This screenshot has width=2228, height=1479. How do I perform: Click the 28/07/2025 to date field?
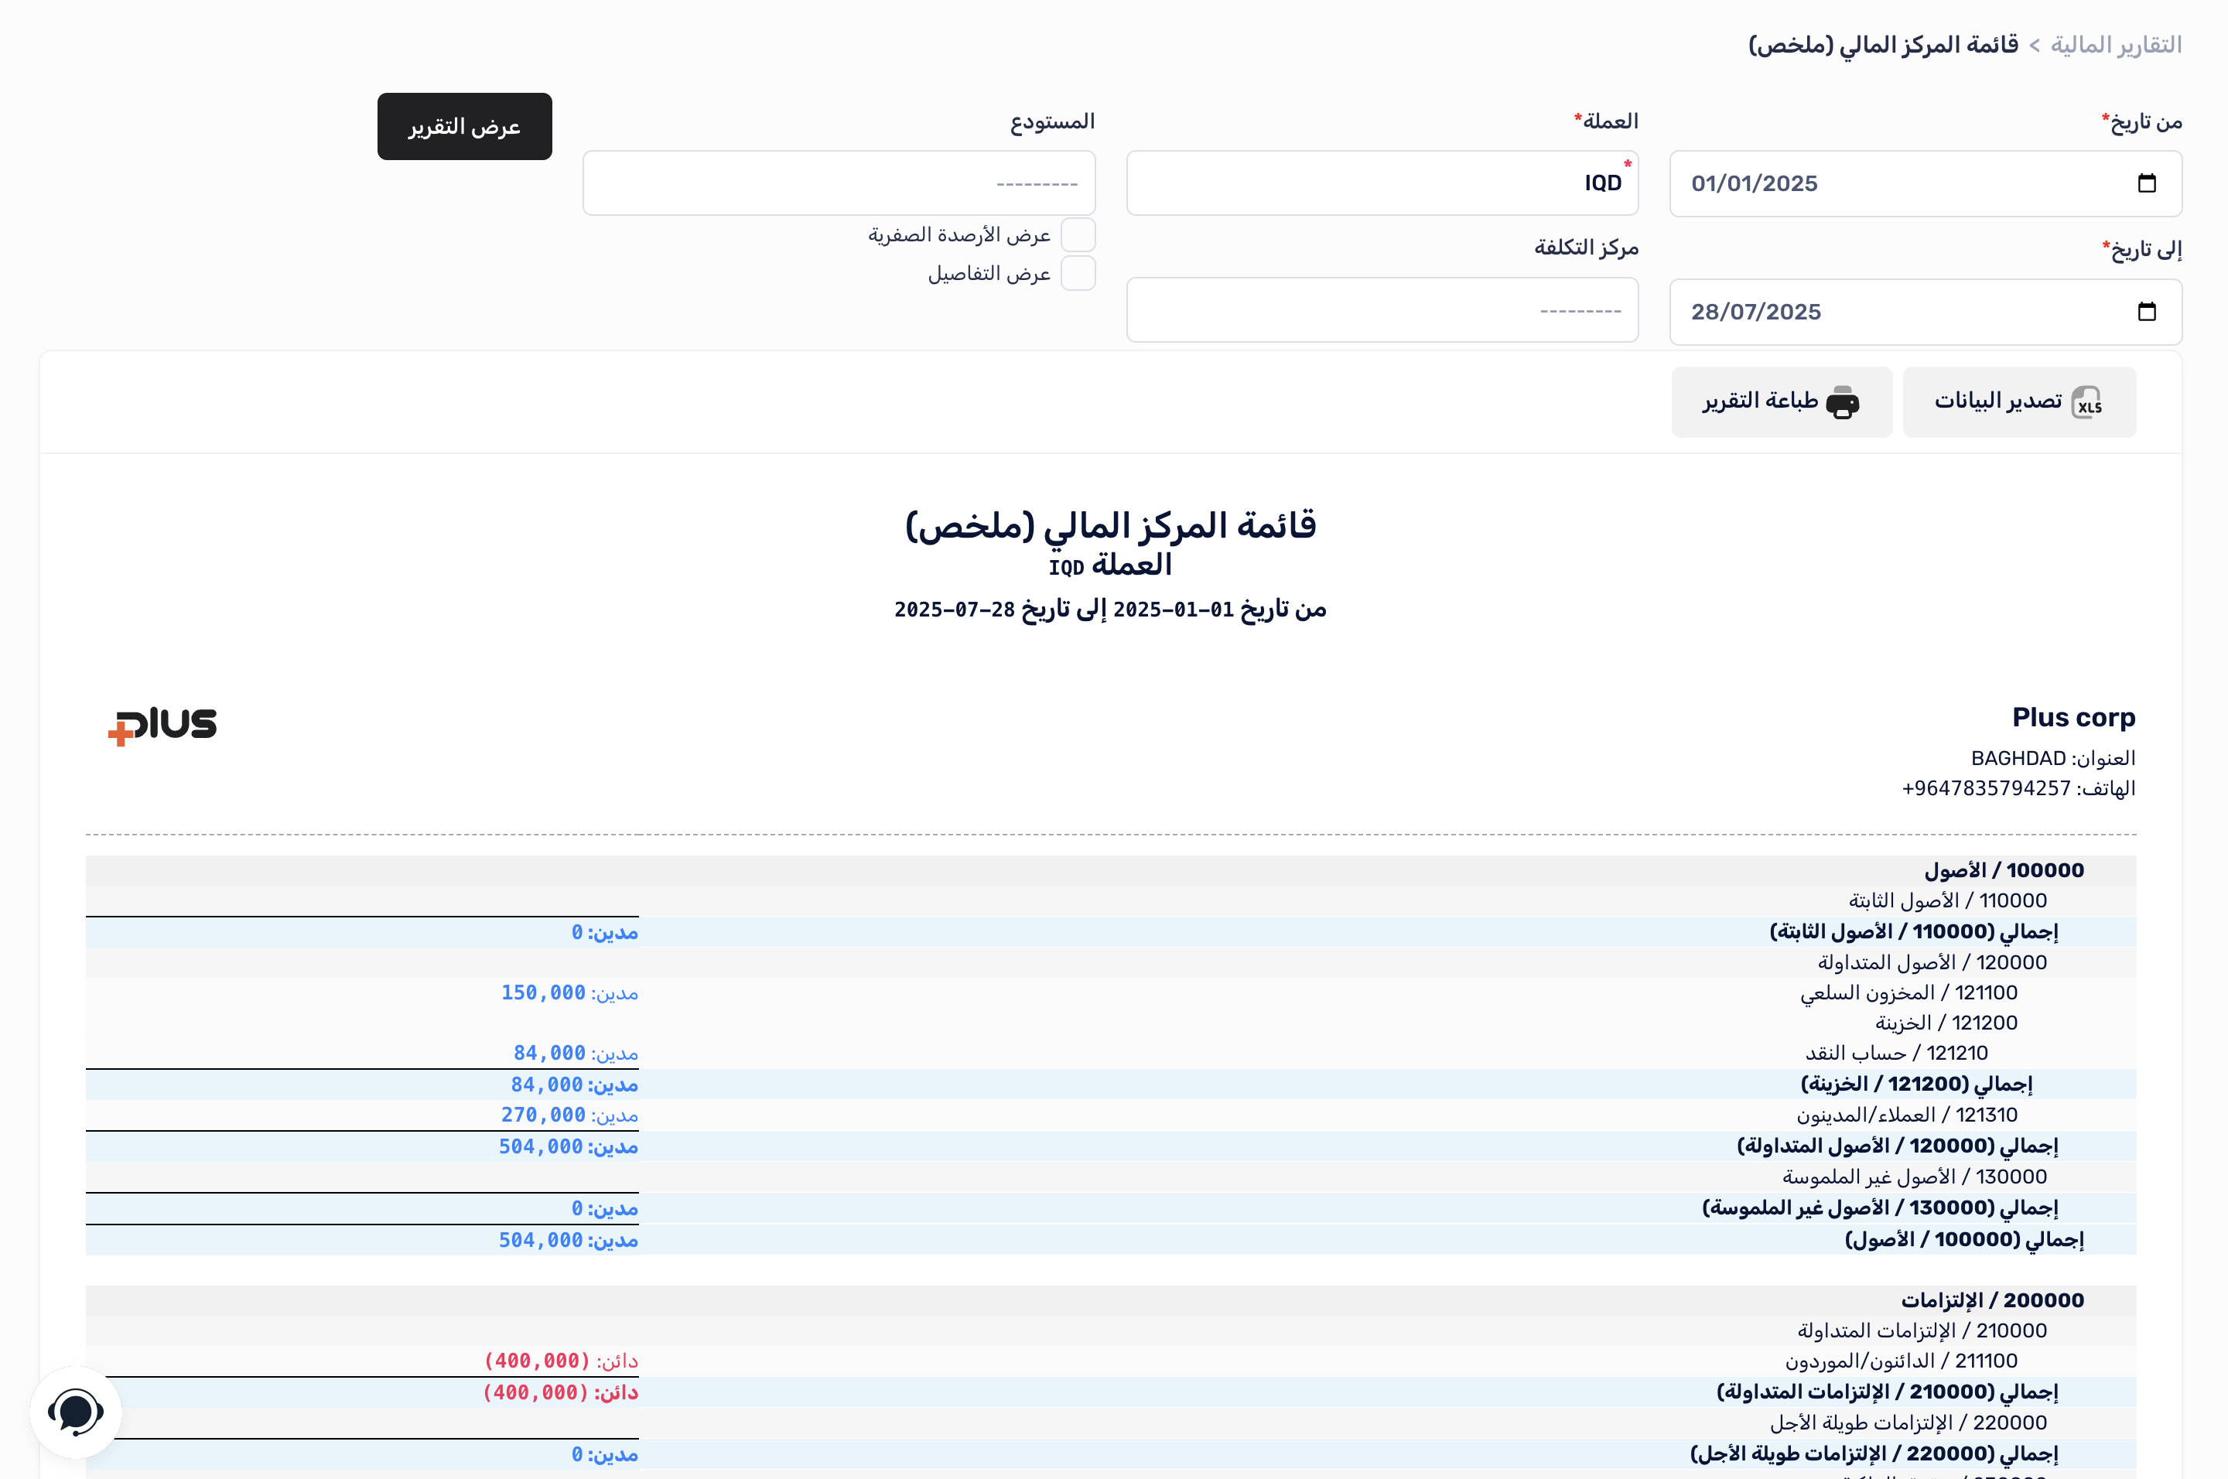point(1756,311)
